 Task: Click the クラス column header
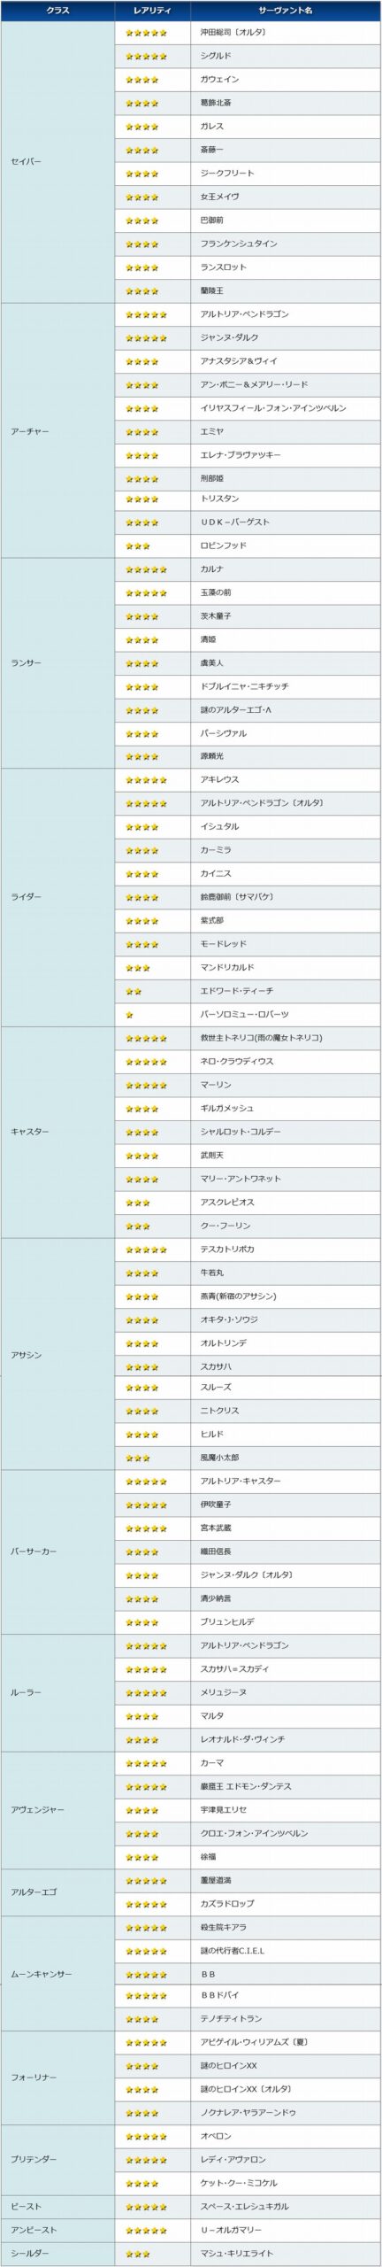(57, 10)
